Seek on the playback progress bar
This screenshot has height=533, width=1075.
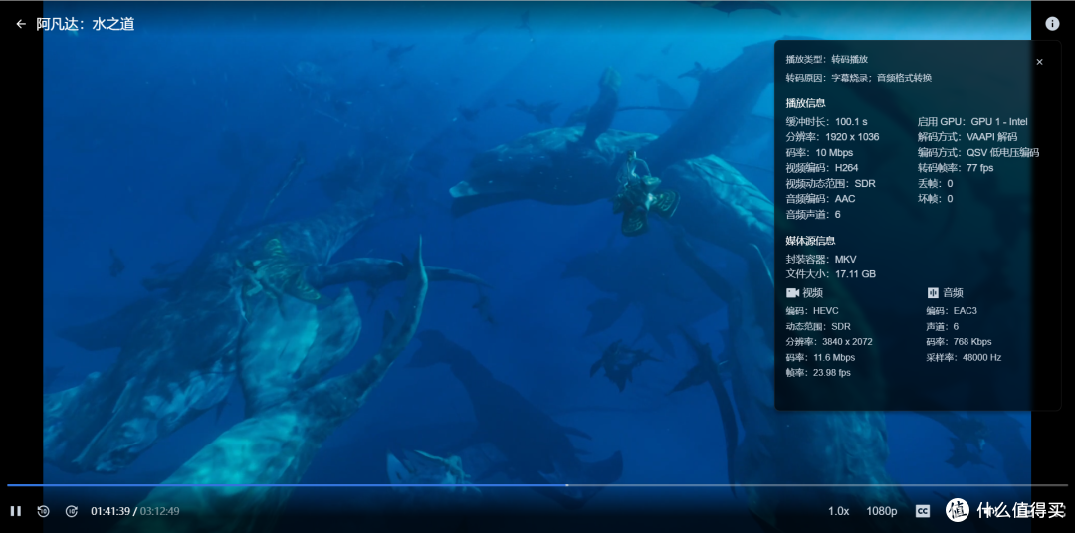pyautogui.click(x=537, y=485)
